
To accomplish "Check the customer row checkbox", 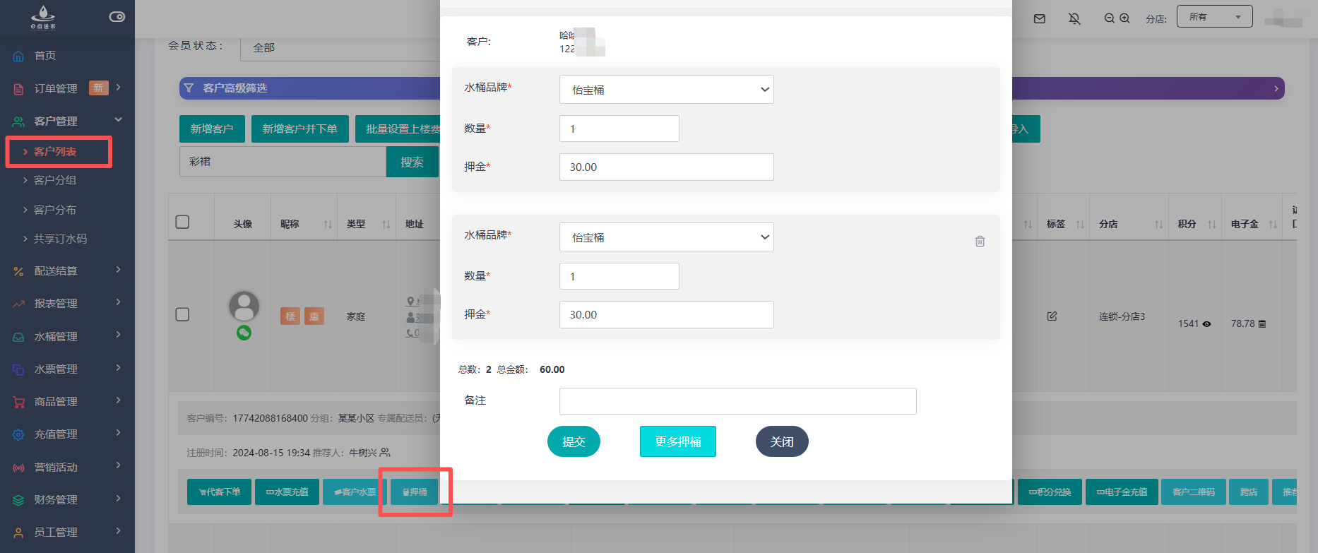I will [182, 314].
